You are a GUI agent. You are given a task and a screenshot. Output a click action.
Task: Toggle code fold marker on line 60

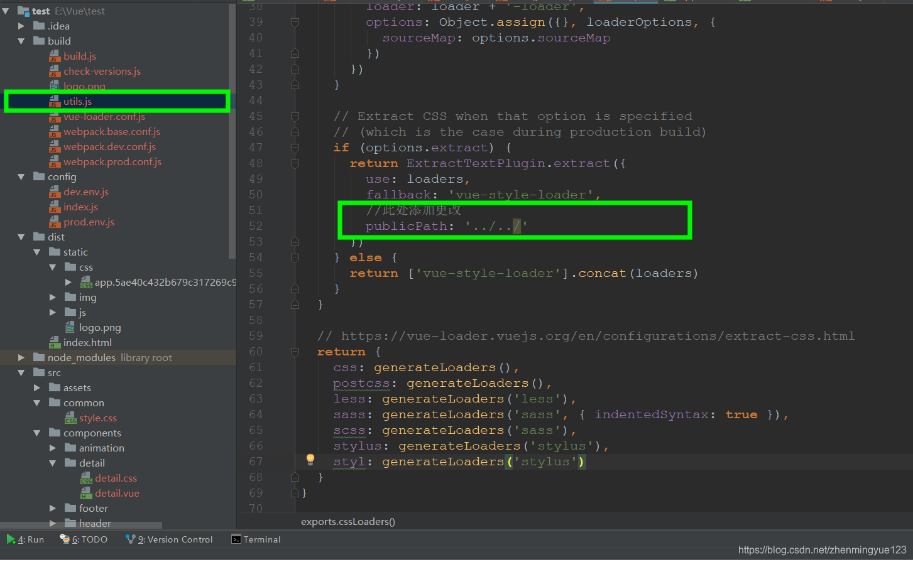295,352
